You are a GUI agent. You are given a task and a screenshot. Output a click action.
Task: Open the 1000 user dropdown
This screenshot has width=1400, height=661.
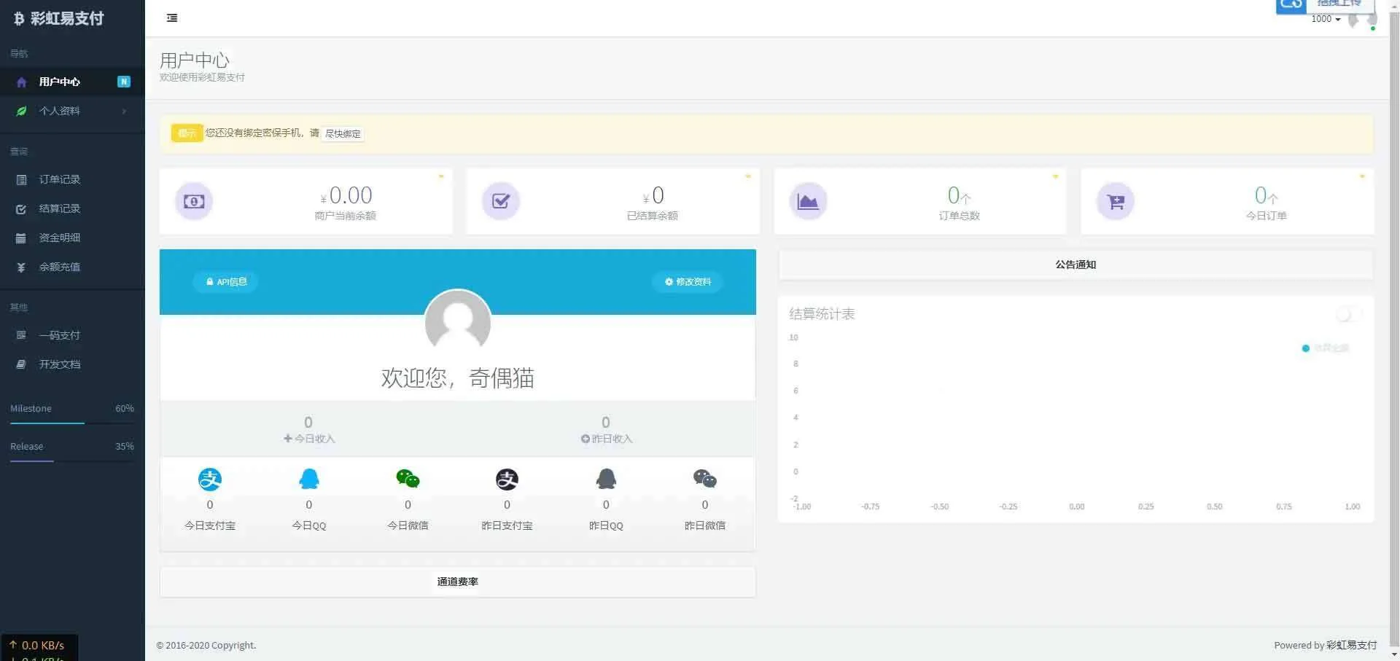(1326, 20)
